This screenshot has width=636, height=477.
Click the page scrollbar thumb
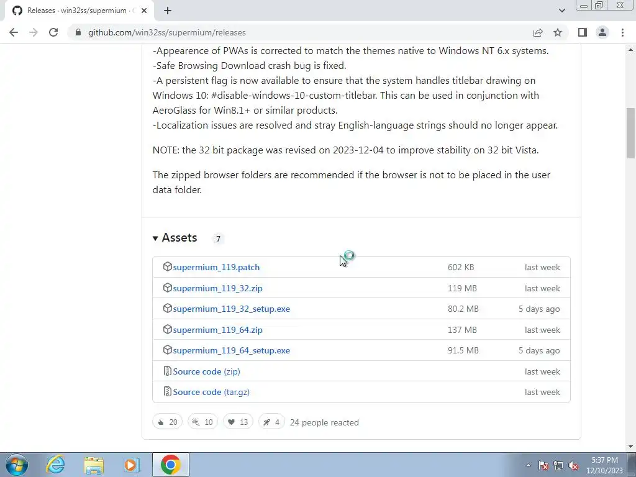(631, 133)
